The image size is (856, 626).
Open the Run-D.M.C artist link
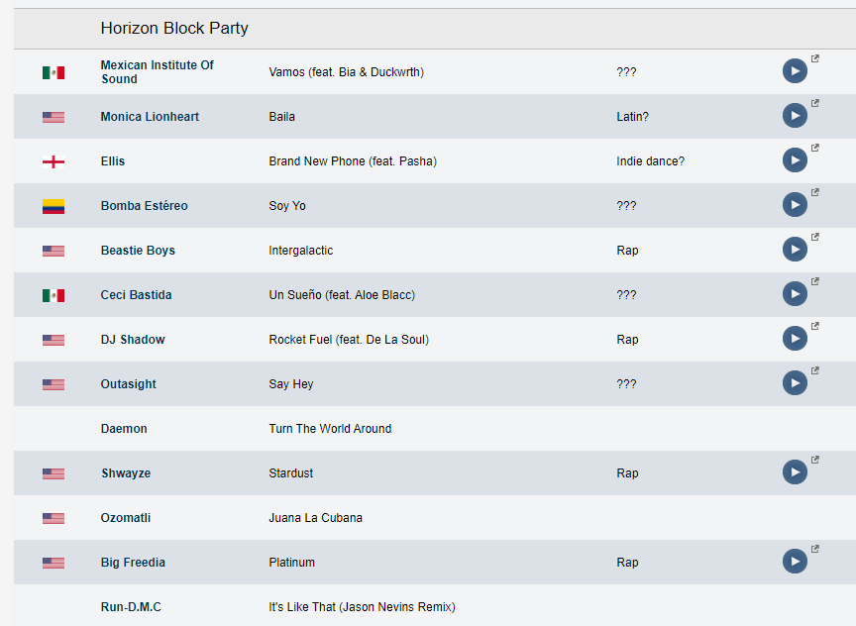(131, 607)
